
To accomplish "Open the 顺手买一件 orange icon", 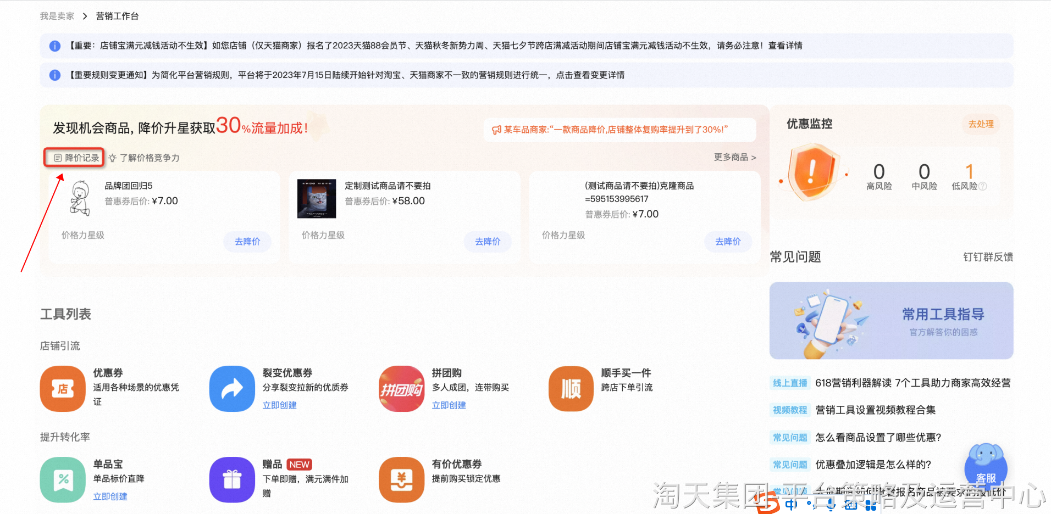I will [x=571, y=389].
